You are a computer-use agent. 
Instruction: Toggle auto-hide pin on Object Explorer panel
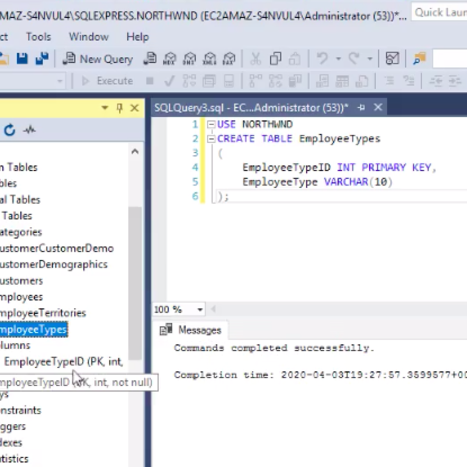click(x=119, y=108)
